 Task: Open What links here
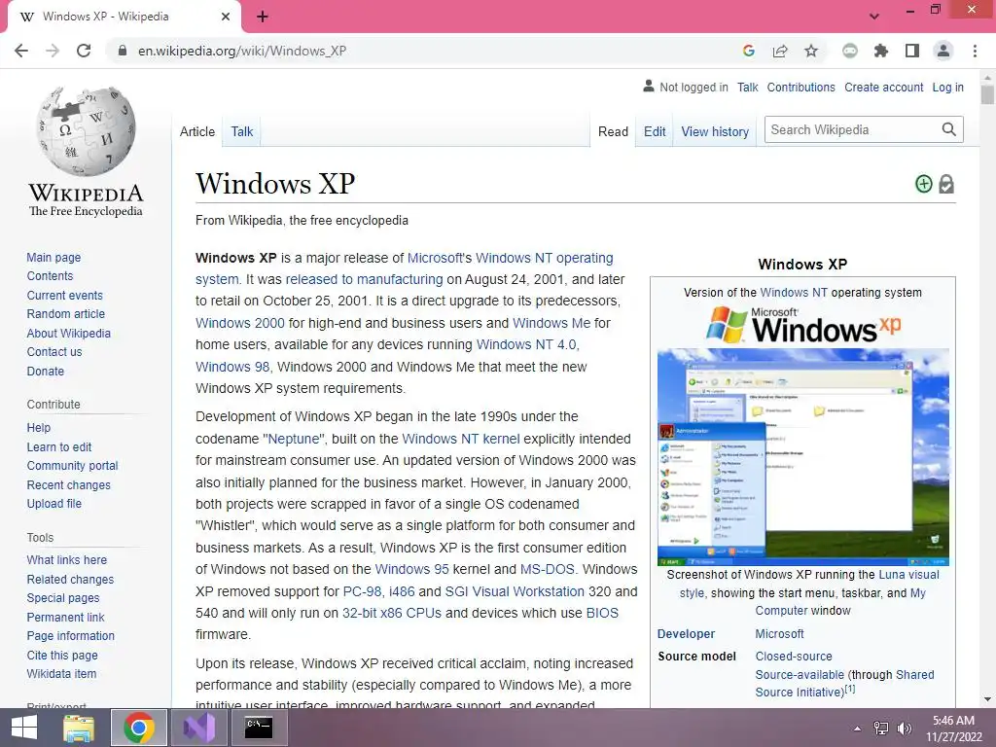(x=67, y=559)
